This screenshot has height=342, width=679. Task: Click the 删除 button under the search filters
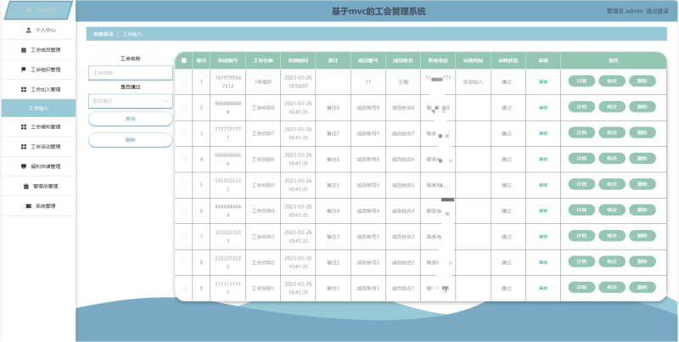pos(131,140)
